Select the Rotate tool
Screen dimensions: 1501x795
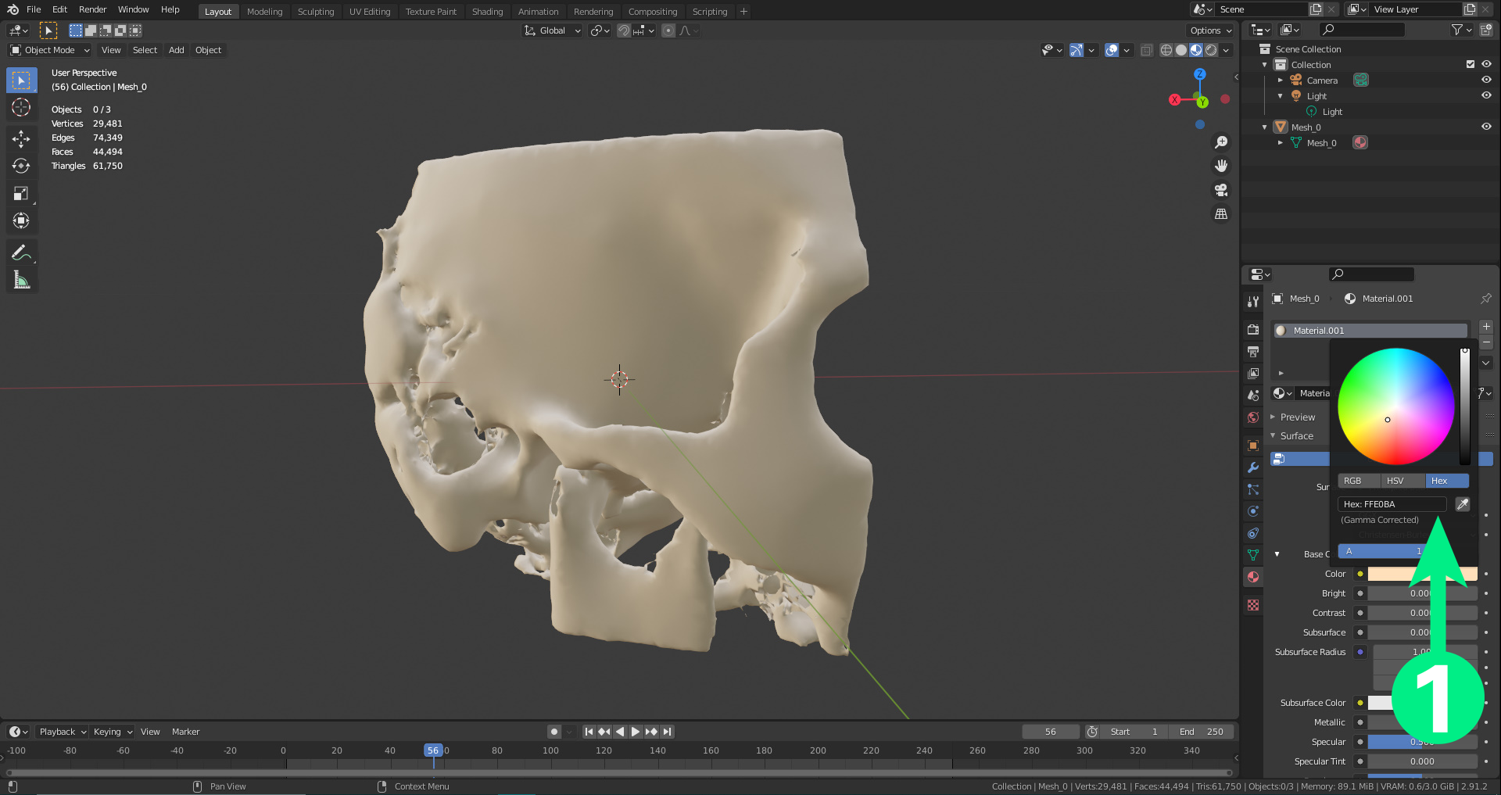pos(21,166)
